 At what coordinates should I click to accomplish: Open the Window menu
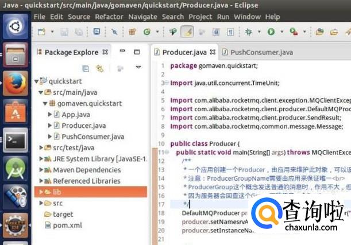click(x=248, y=17)
